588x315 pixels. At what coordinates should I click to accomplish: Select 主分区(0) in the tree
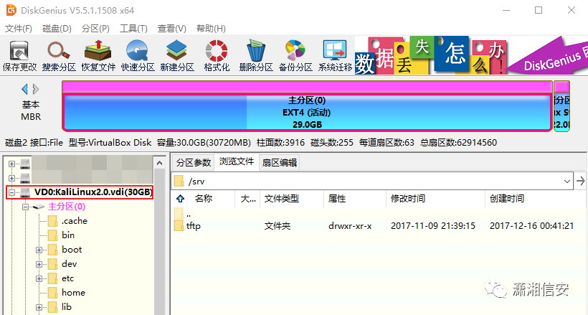click(x=67, y=207)
